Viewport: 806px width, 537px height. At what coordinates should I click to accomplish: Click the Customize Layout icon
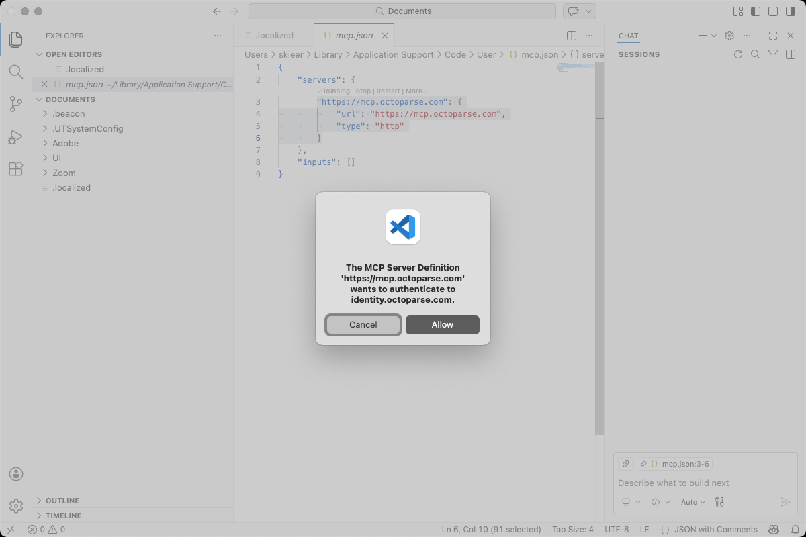pyautogui.click(x=738, y=11)
